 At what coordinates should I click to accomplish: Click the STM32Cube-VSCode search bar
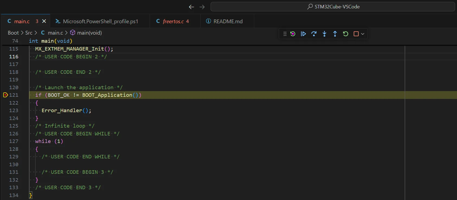pos(333,7)
